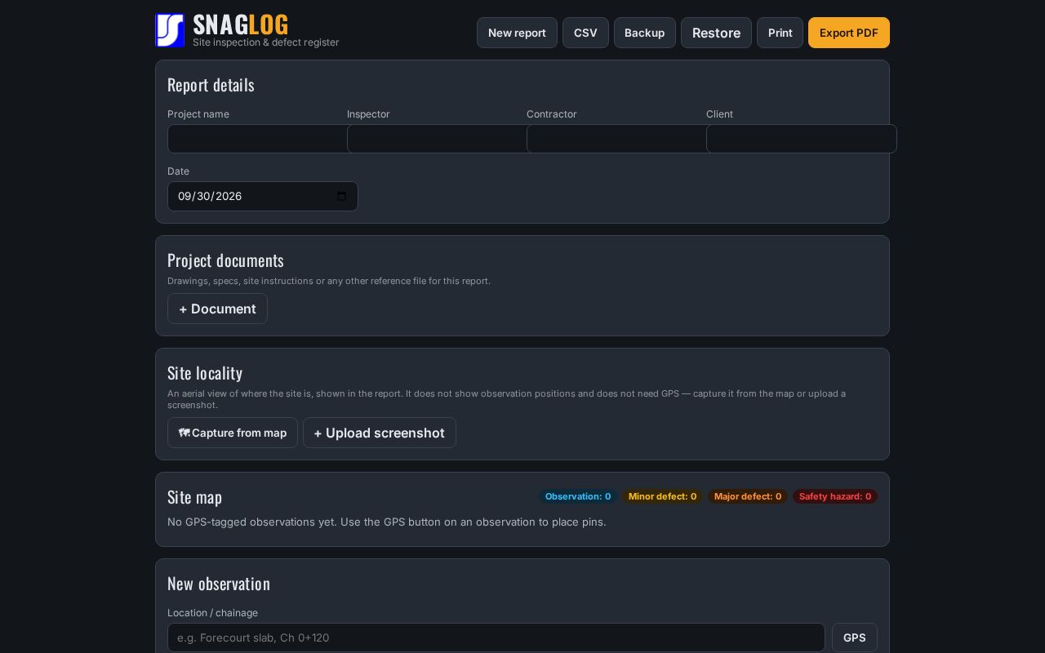Viewport: 1045px width, 653px height.
Task: Click the 'Site locality' heading
Action: [x=205, y=373]
